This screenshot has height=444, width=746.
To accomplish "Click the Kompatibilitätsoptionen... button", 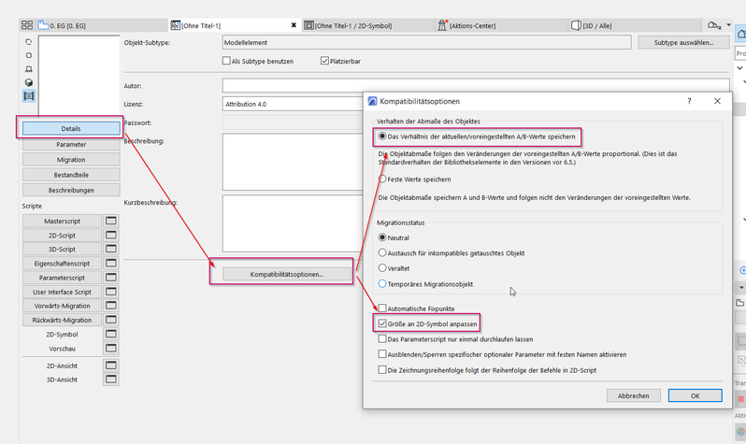I will point(287,274).
